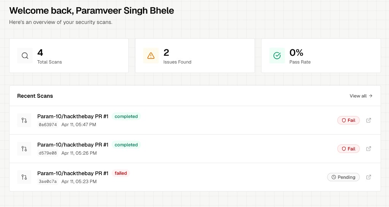Click the Fail badge for the 05:47 PM scan
This screenshot has width=389, height=207.
[x=348, y=120]
